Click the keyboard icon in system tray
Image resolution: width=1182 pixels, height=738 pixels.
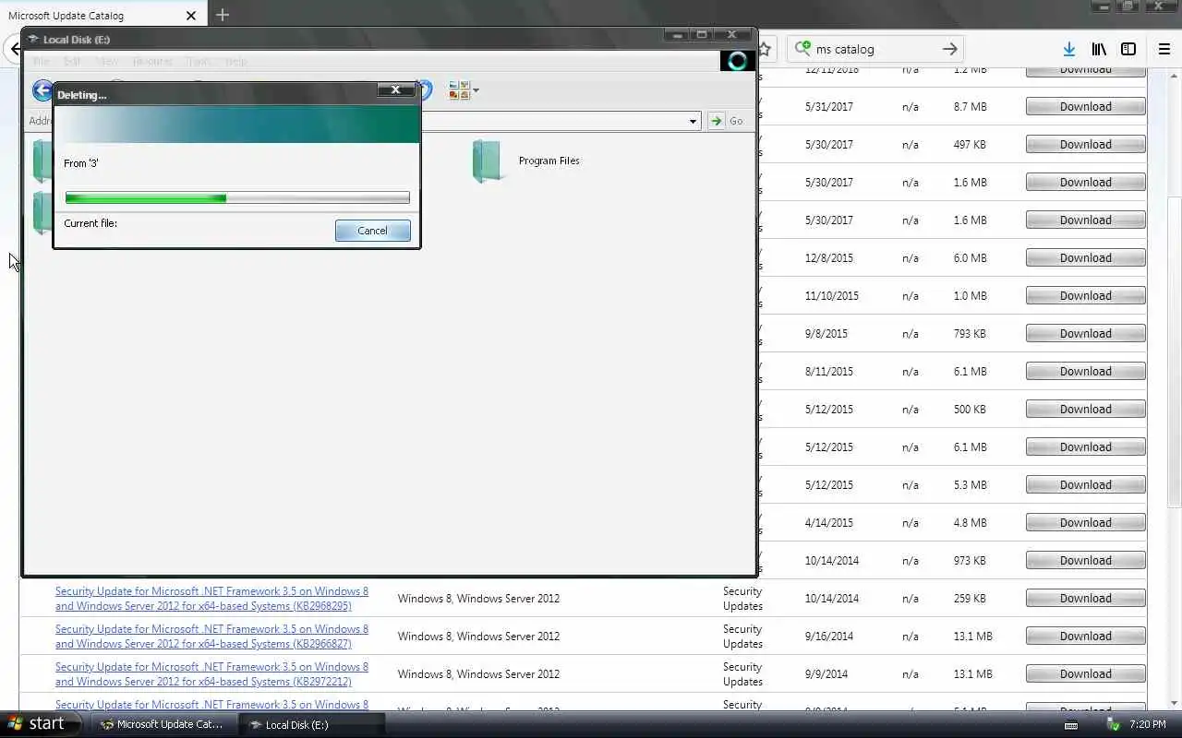coord(1071,725)
